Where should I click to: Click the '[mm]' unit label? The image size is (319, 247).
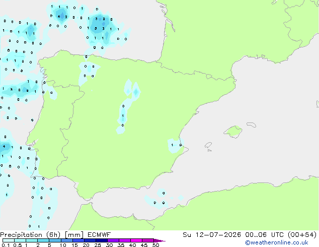tap(74, 235)
